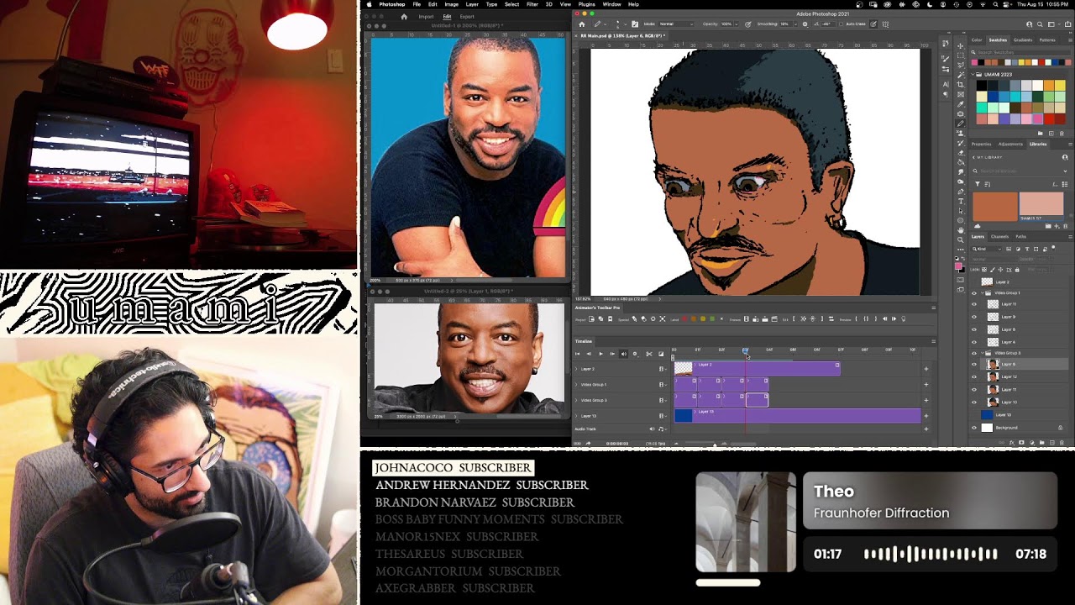
Task: Toggle visibility of Layer 12
Action: pos(974,377)
